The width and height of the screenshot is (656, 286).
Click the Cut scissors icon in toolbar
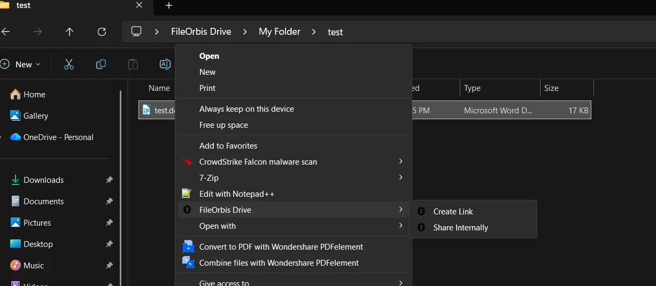[x=68, y=64]
